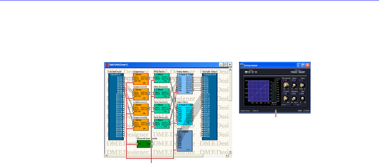The width and height of the screenshot is (379, 163).
Task: Select the PEQ-Stereo(3) block
Action: coord(162,108)
